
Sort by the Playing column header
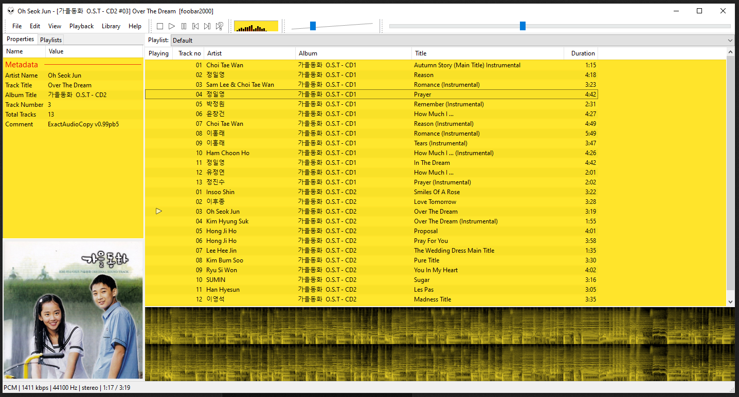[158, 53]
